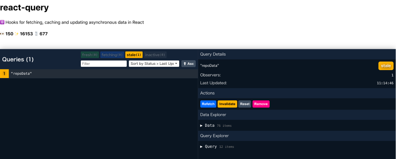Click the Refetch action button
This screenshot has height=159, width=396.
(x=208, y=104)
